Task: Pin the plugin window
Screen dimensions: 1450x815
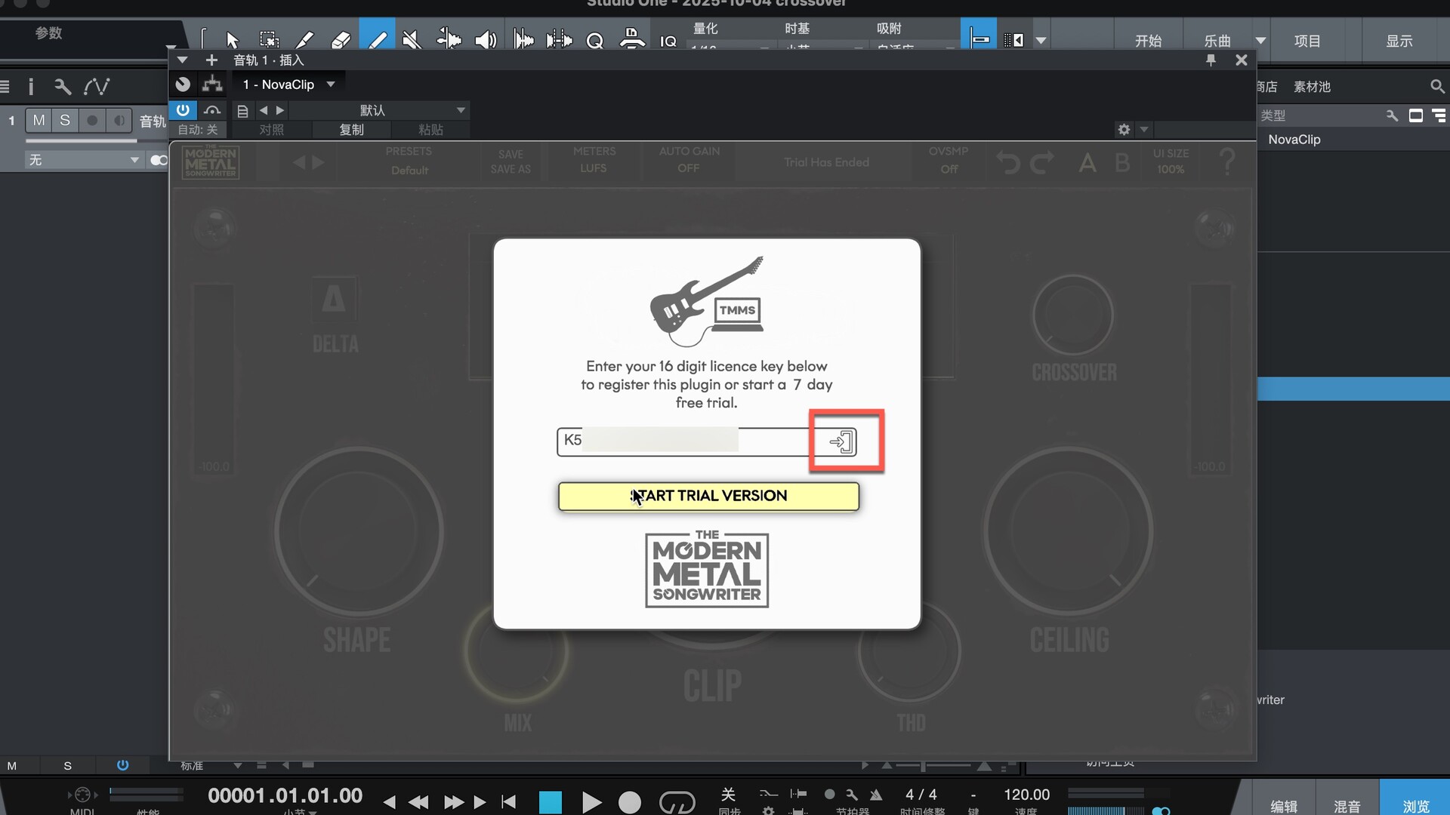Action: 1211,60
